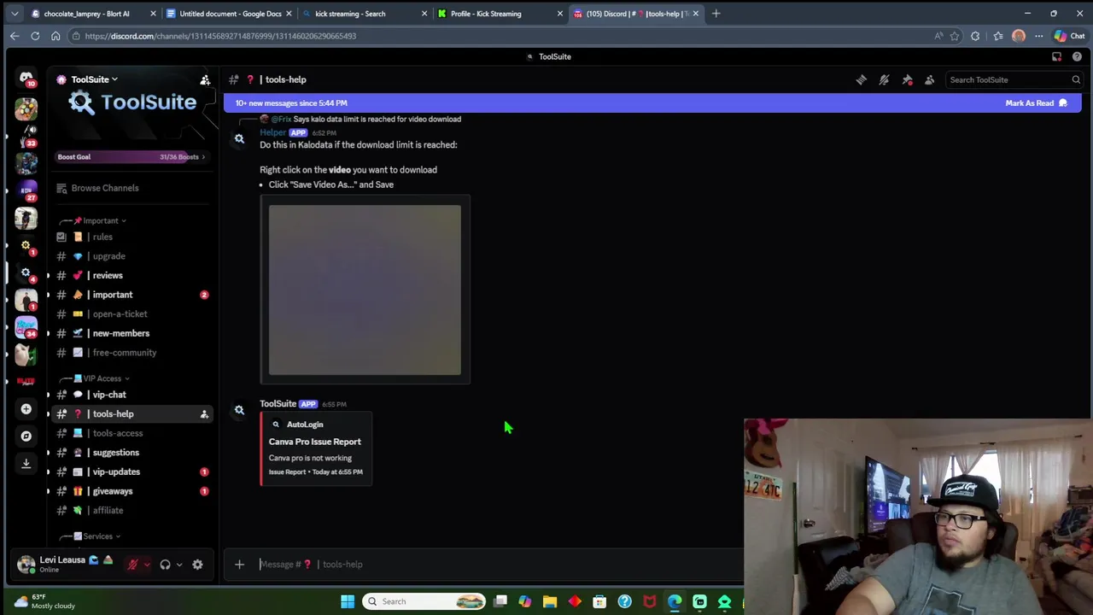Image resolution: width=1093 pixels, height=615 pixels.
Task: Toggle headphones deafen button
Action: [165, 565]
